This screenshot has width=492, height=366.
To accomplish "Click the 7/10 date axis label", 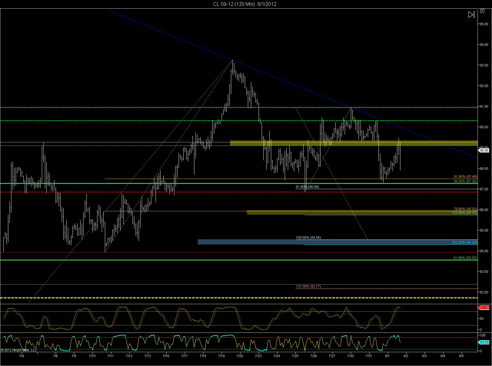I will pyautogui.click(x=92, y=356).
